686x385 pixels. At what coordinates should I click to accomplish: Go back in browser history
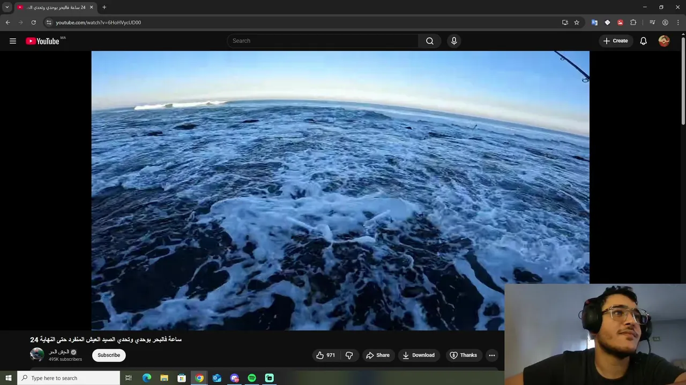8,22
